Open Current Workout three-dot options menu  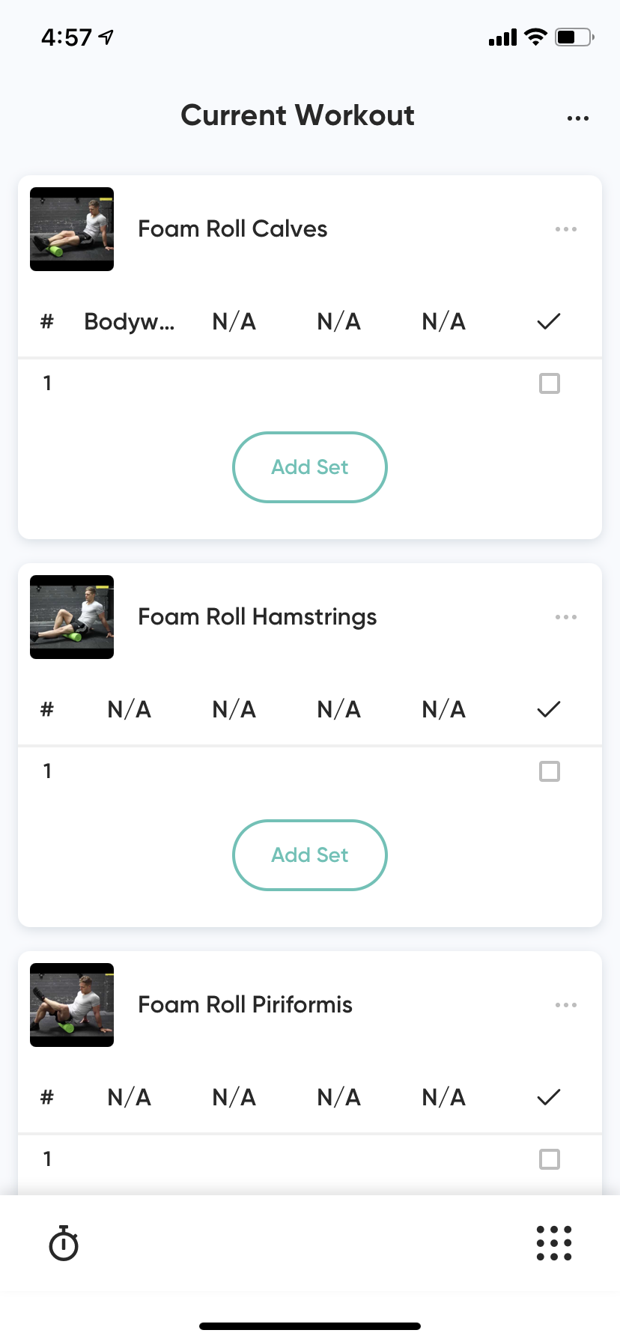pos(577,118)
